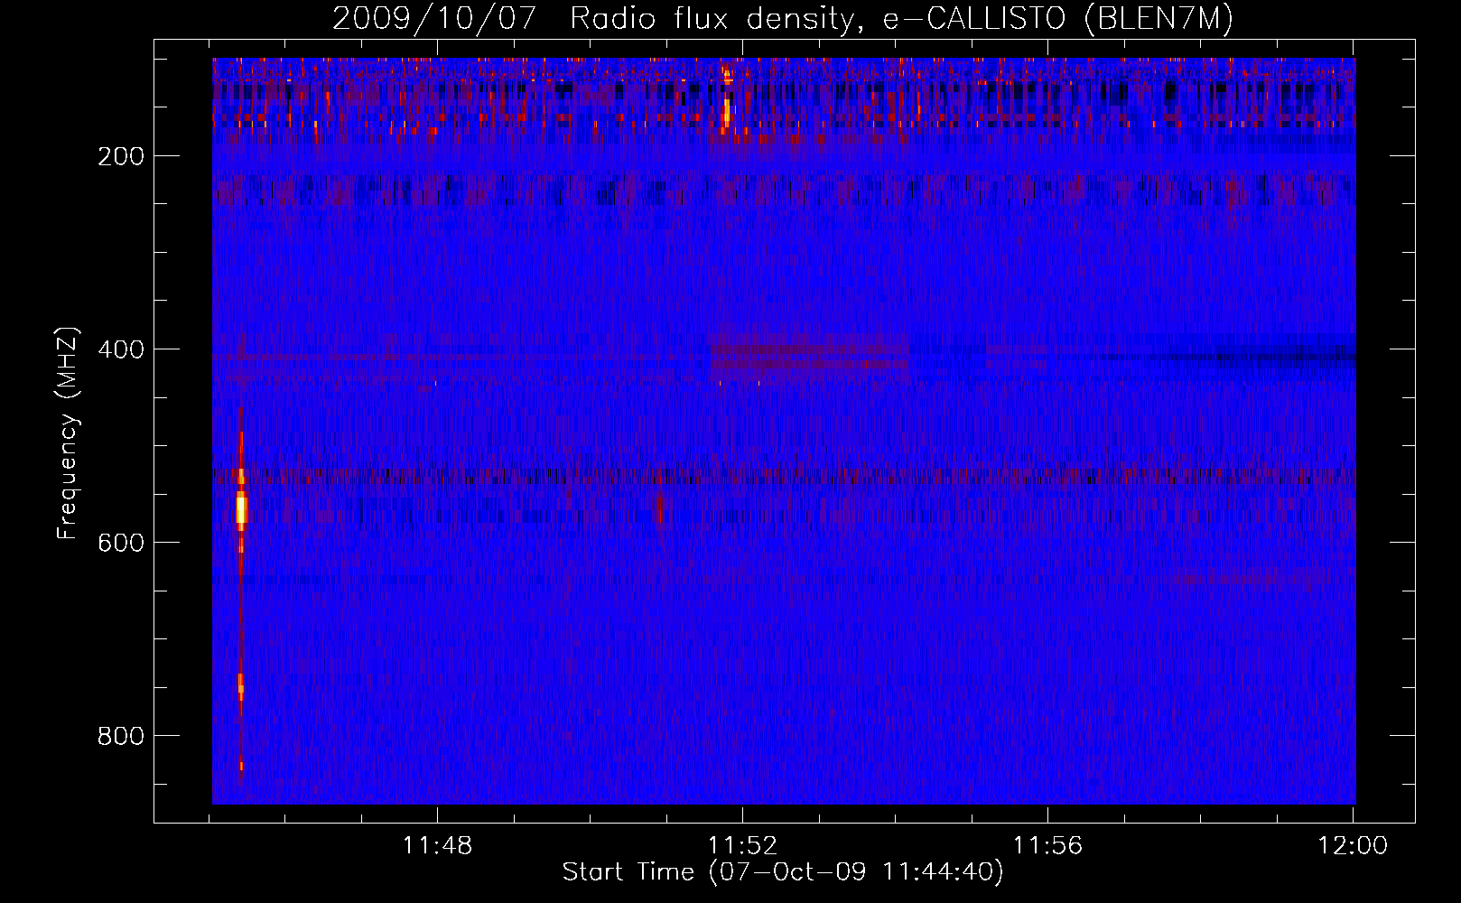Click the 400 frequency axis label
Viewport: 1461px width, 903px height.
[x=121, y=349]
